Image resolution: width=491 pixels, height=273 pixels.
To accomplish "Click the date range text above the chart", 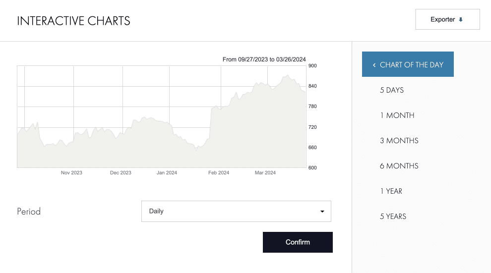I will [x=264, y=59].
